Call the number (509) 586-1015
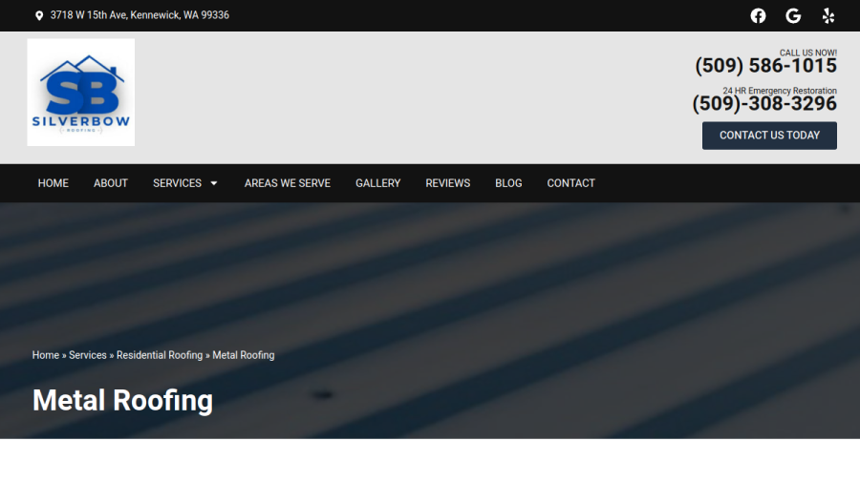Screen dimensions: 860x483 (x=765, y=66)
